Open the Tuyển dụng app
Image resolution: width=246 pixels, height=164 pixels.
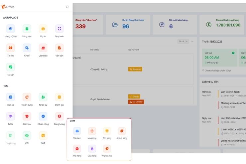coord(27,97)
